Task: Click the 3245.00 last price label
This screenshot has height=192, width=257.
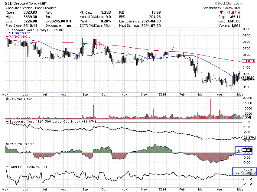Action: click(249, 78)
